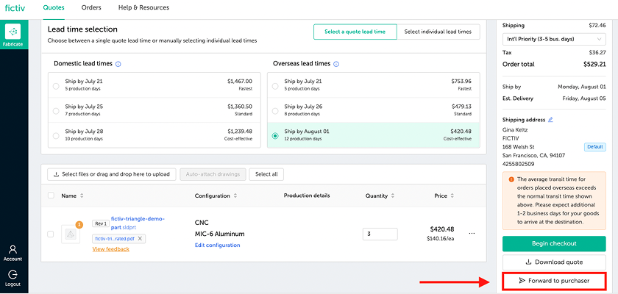Click the part thumbnail with warning badge
Screen dimensions: 618x294
(x=71, y=233)
